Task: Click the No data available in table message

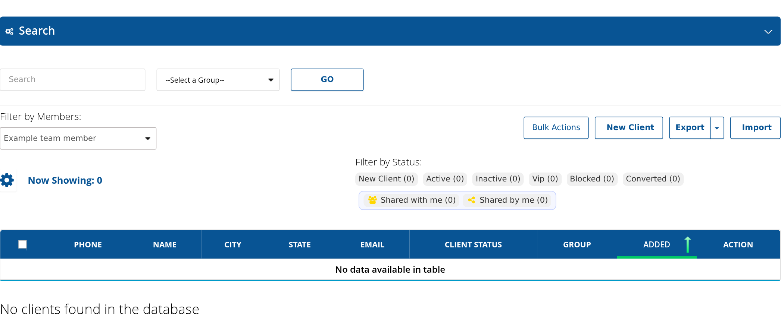Action: (390, 269)
